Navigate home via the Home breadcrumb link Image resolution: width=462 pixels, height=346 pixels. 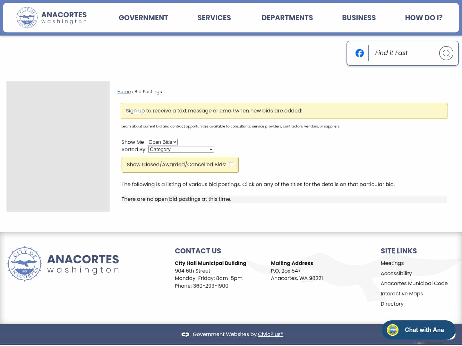point(124,92)
